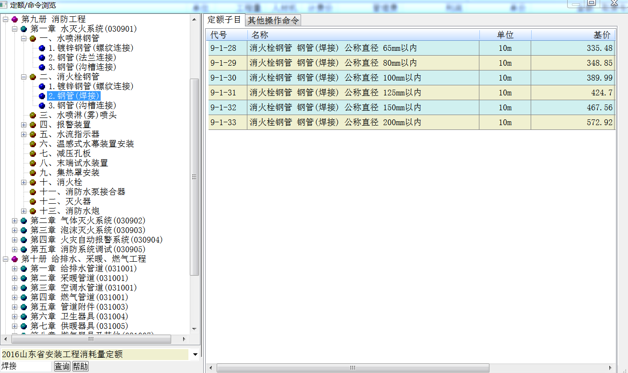Click brown icon of 九、集热罩安装

[x=33, y=173]
